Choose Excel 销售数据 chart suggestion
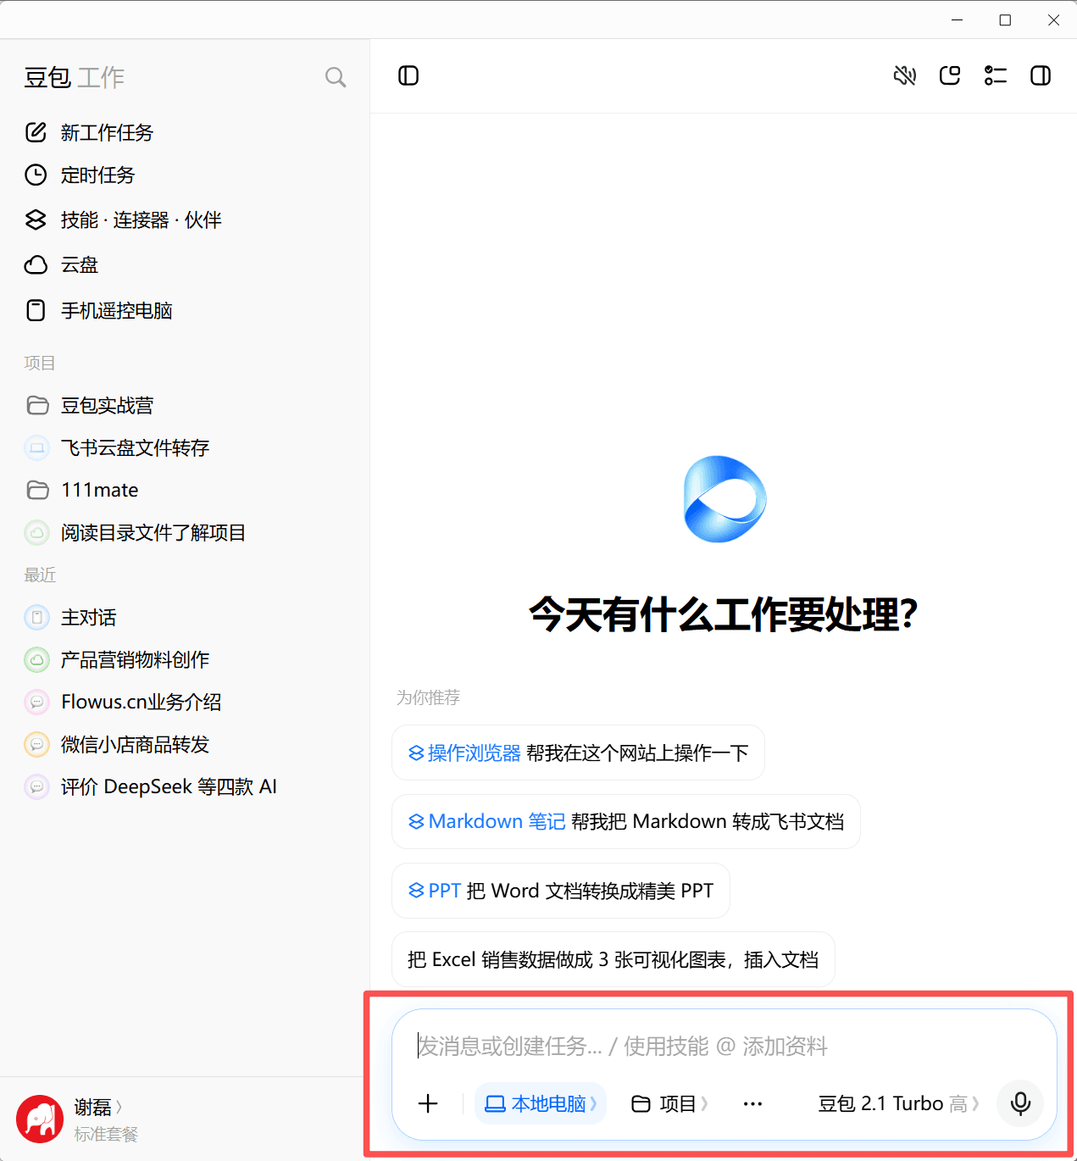 click(613, 959)
